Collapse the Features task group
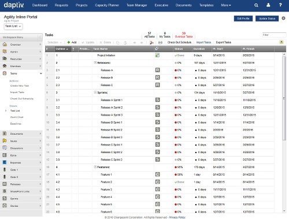This screenshot has height=219, width=289. point(95,167)
